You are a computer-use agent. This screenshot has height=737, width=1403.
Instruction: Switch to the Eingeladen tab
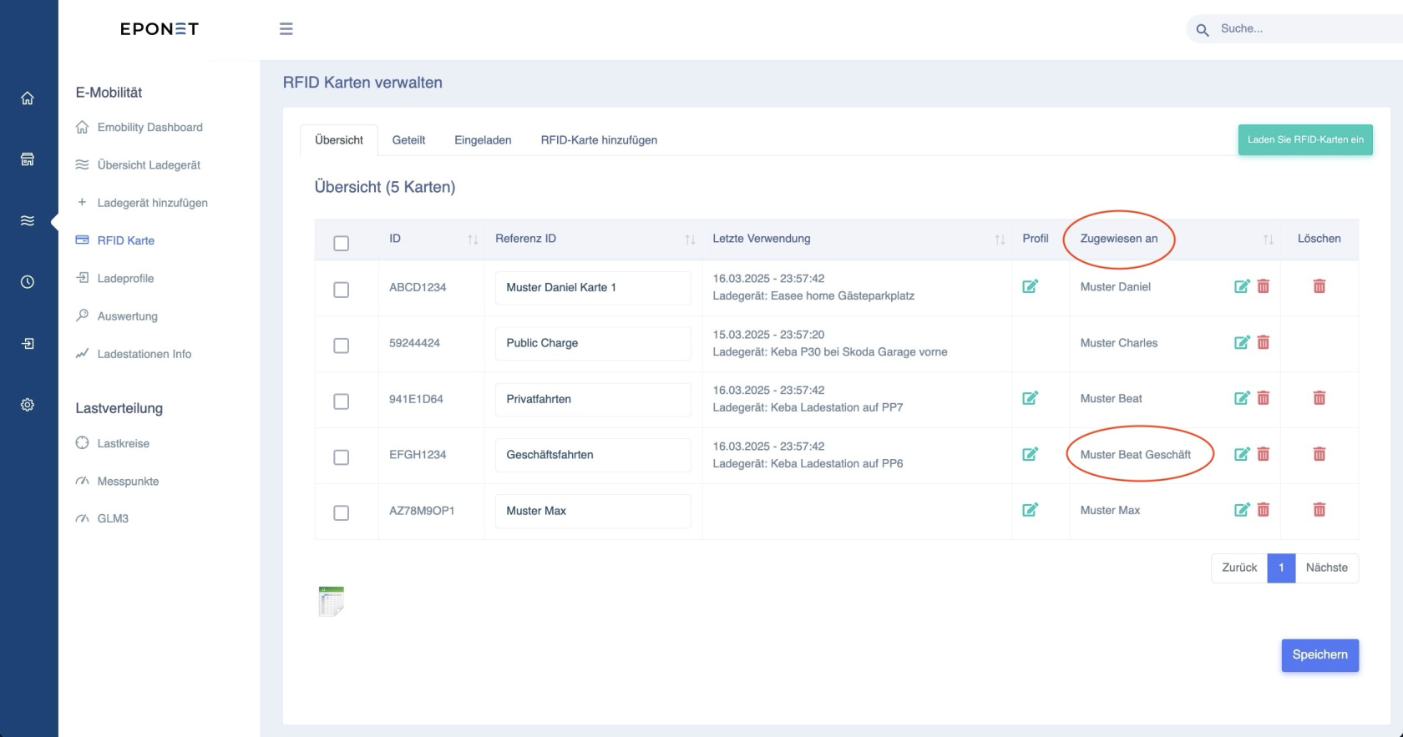click(483, 140)
